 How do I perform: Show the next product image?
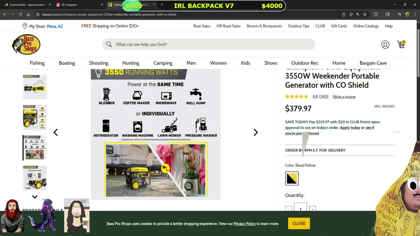point(256,132)
